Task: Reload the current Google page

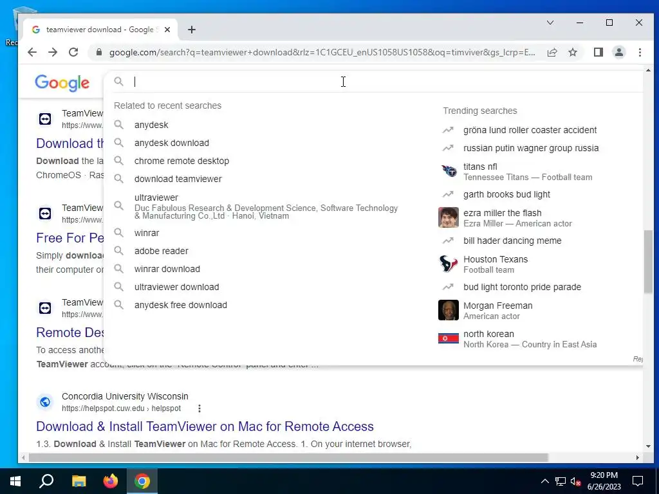Action: [73, 52]
